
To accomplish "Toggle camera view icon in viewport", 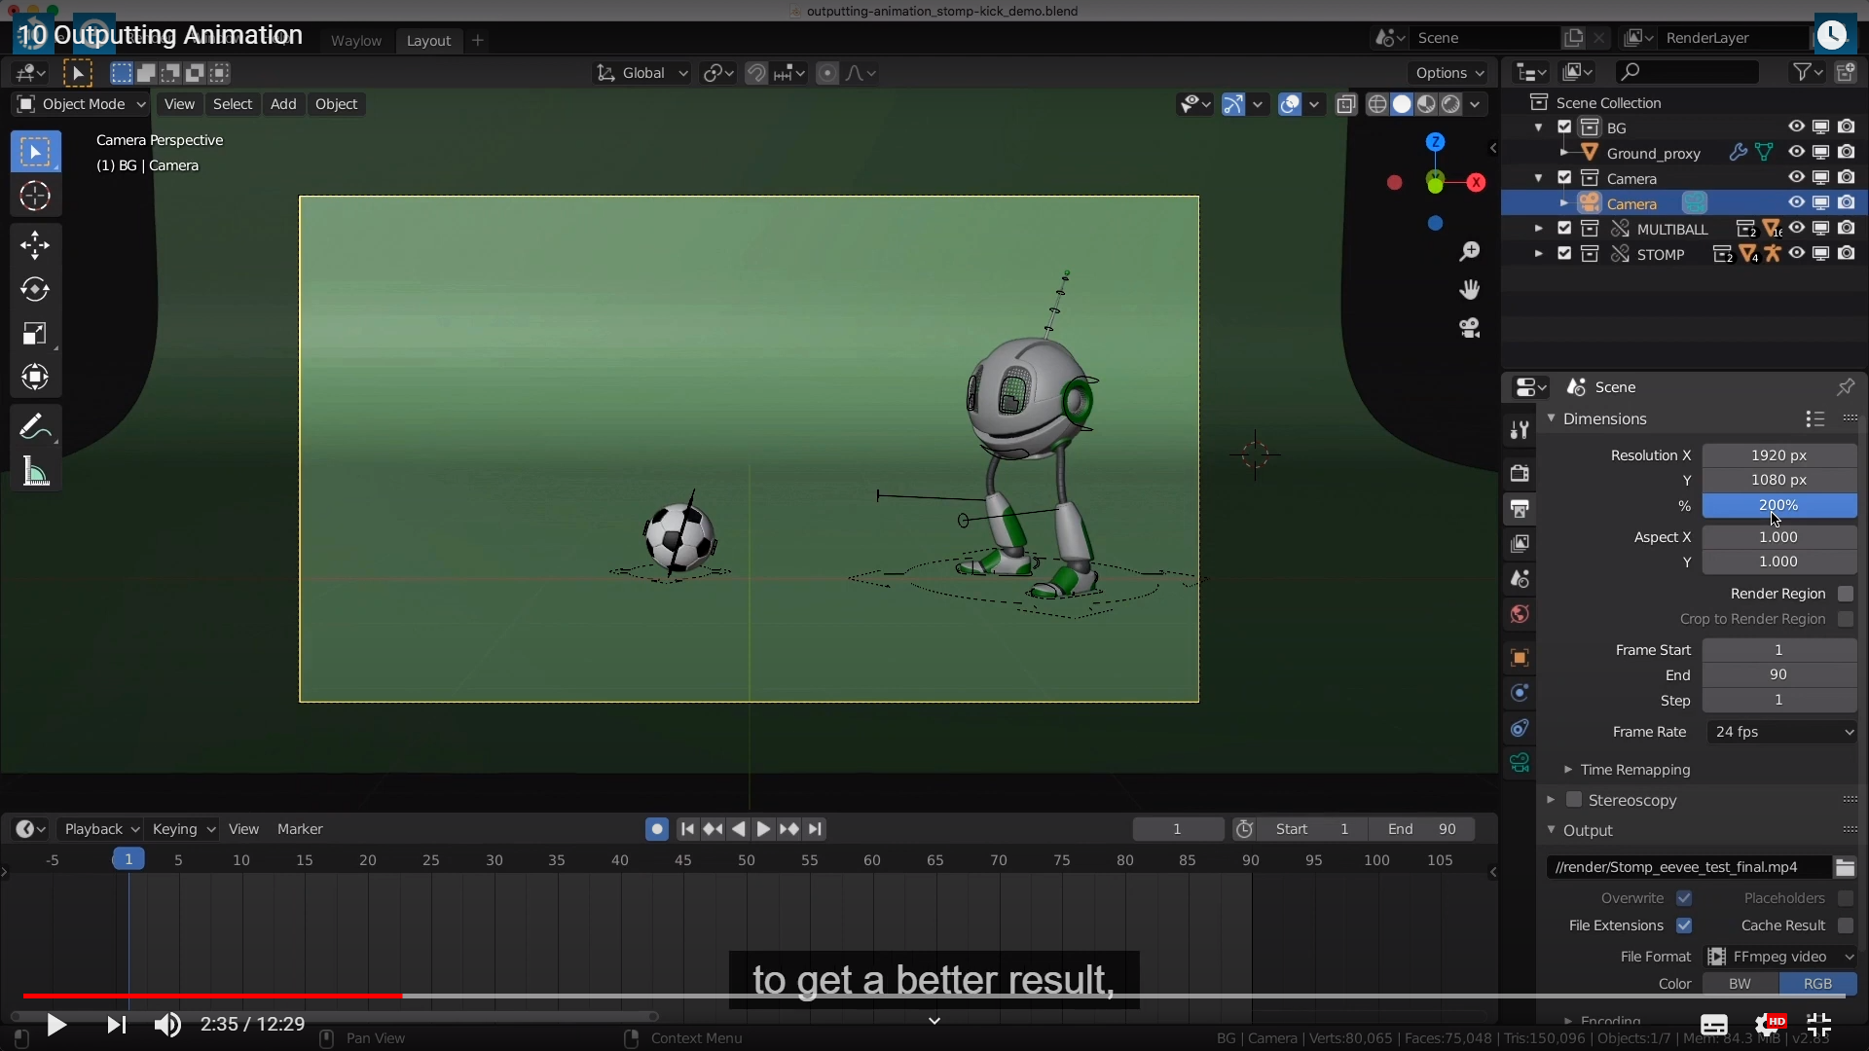I will click(x=1469, y=328).
